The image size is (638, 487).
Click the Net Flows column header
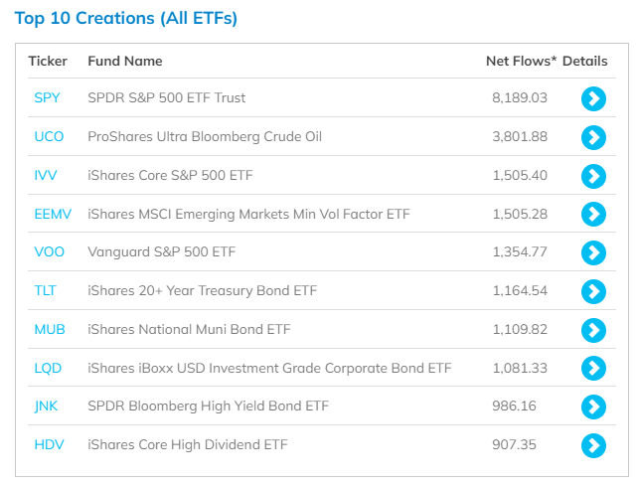[521, 61]
